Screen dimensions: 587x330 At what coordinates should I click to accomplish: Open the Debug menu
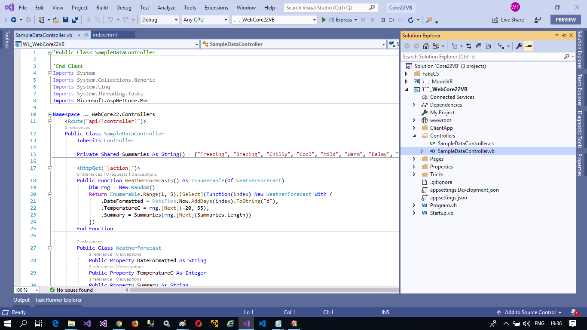tap(124, 8)
